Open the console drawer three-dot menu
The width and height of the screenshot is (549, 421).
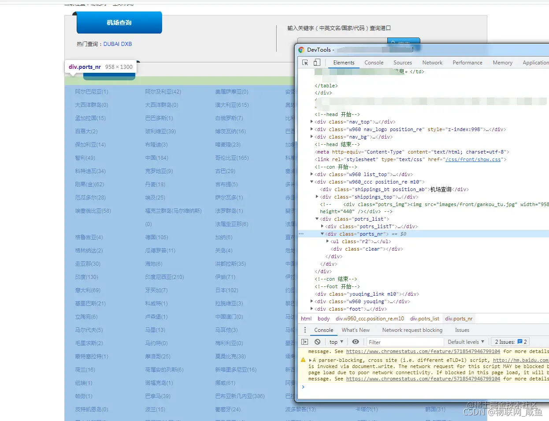pos(305,330)
